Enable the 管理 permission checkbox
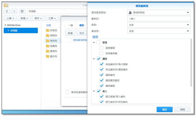Image resolution: width=196 pixels, height=116 pixels. click(x=98, y=42)
